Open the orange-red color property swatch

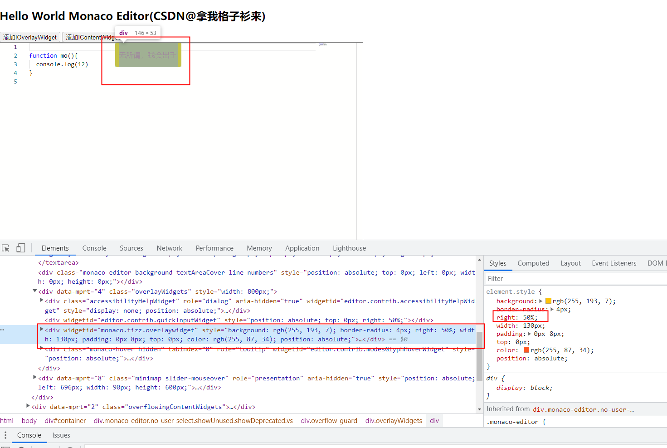pos(526,350)
